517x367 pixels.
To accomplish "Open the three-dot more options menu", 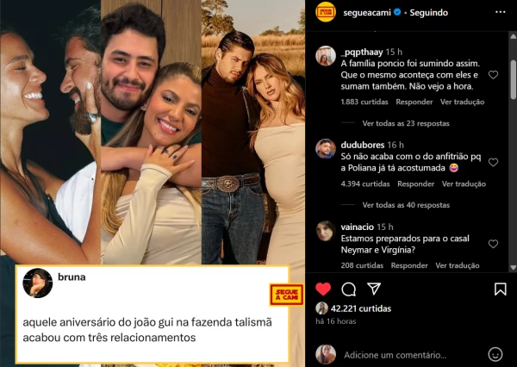I will click(500, 12).
